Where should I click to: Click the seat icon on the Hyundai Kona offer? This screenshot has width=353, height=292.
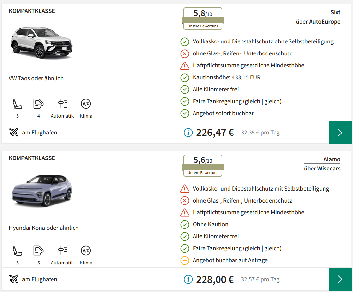point(18,251)
